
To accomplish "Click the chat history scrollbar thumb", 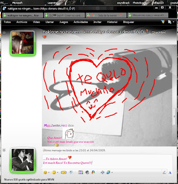I will (x=174, y=116).
